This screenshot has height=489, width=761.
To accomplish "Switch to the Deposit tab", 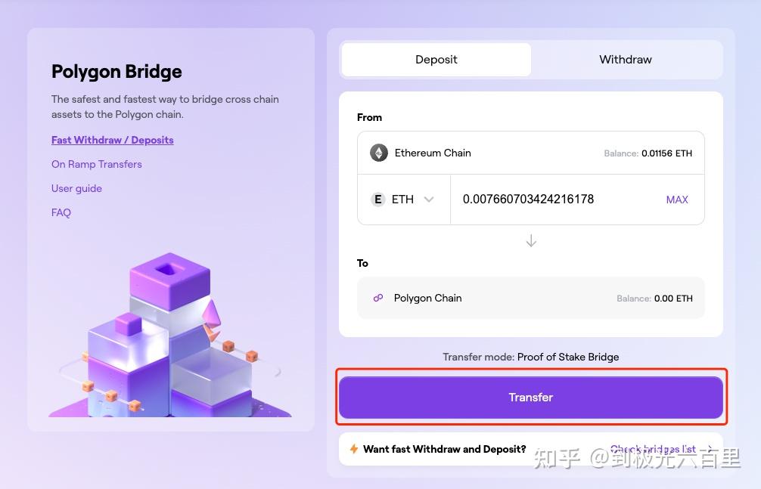I will [436, 59].
